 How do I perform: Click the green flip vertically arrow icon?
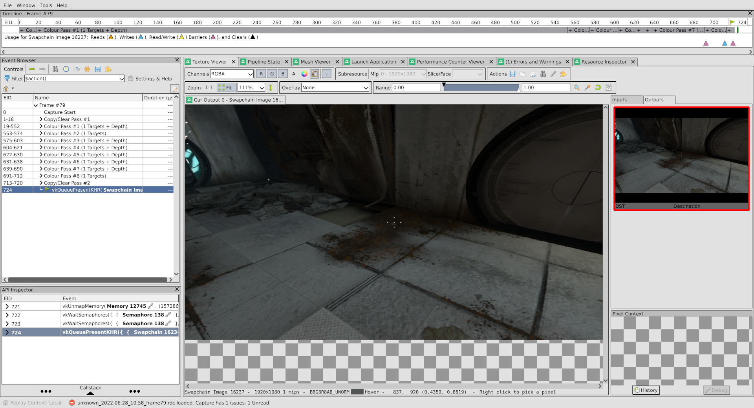pyautogui.click(x=271, y=88)
